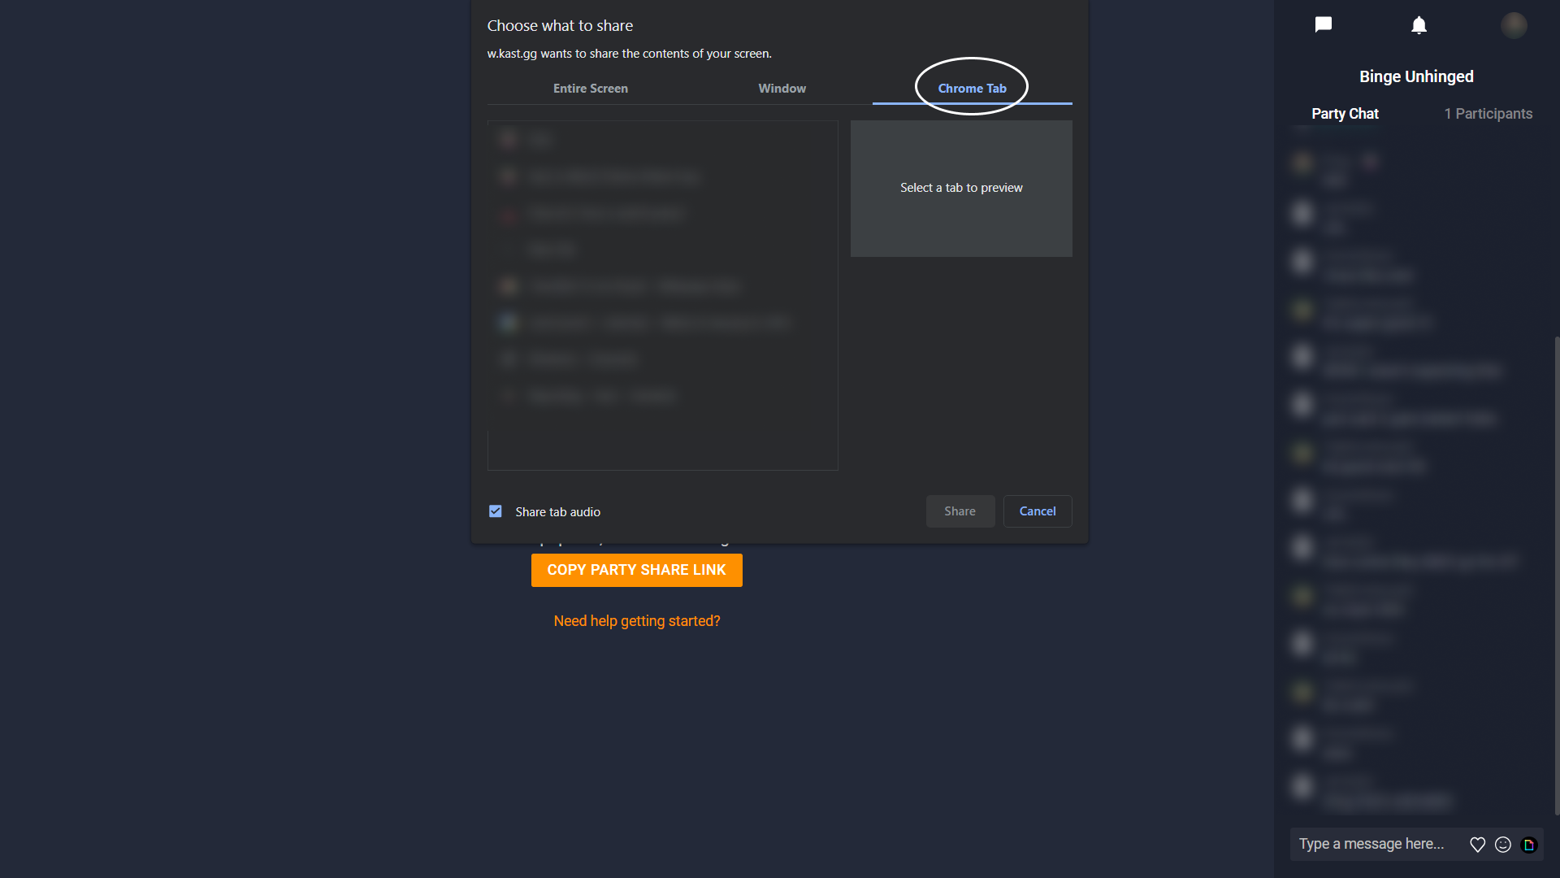Open the GIF picker
1560x878 pixels.
[1530, 845]
